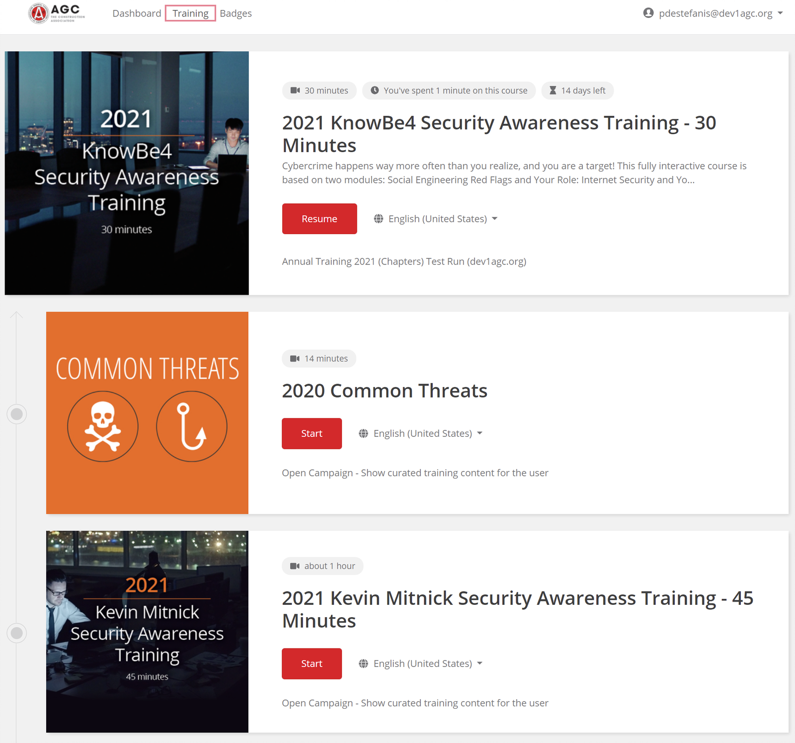Click the Kevin Mitnick training thumbnail

147,632
